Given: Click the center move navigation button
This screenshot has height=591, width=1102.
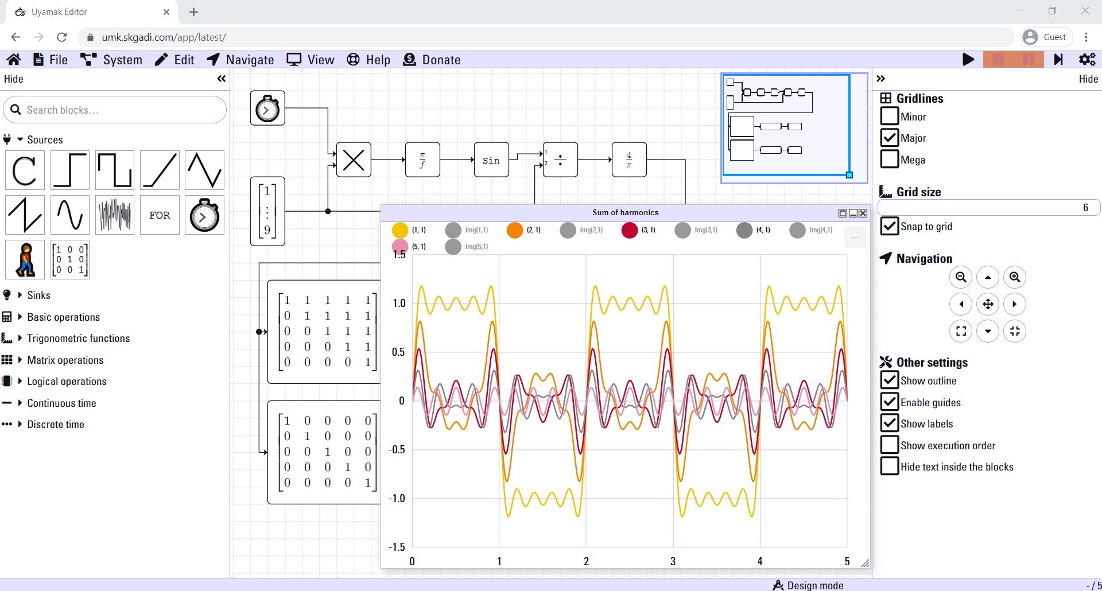Looking at the screenshot, I should [988, 304].
